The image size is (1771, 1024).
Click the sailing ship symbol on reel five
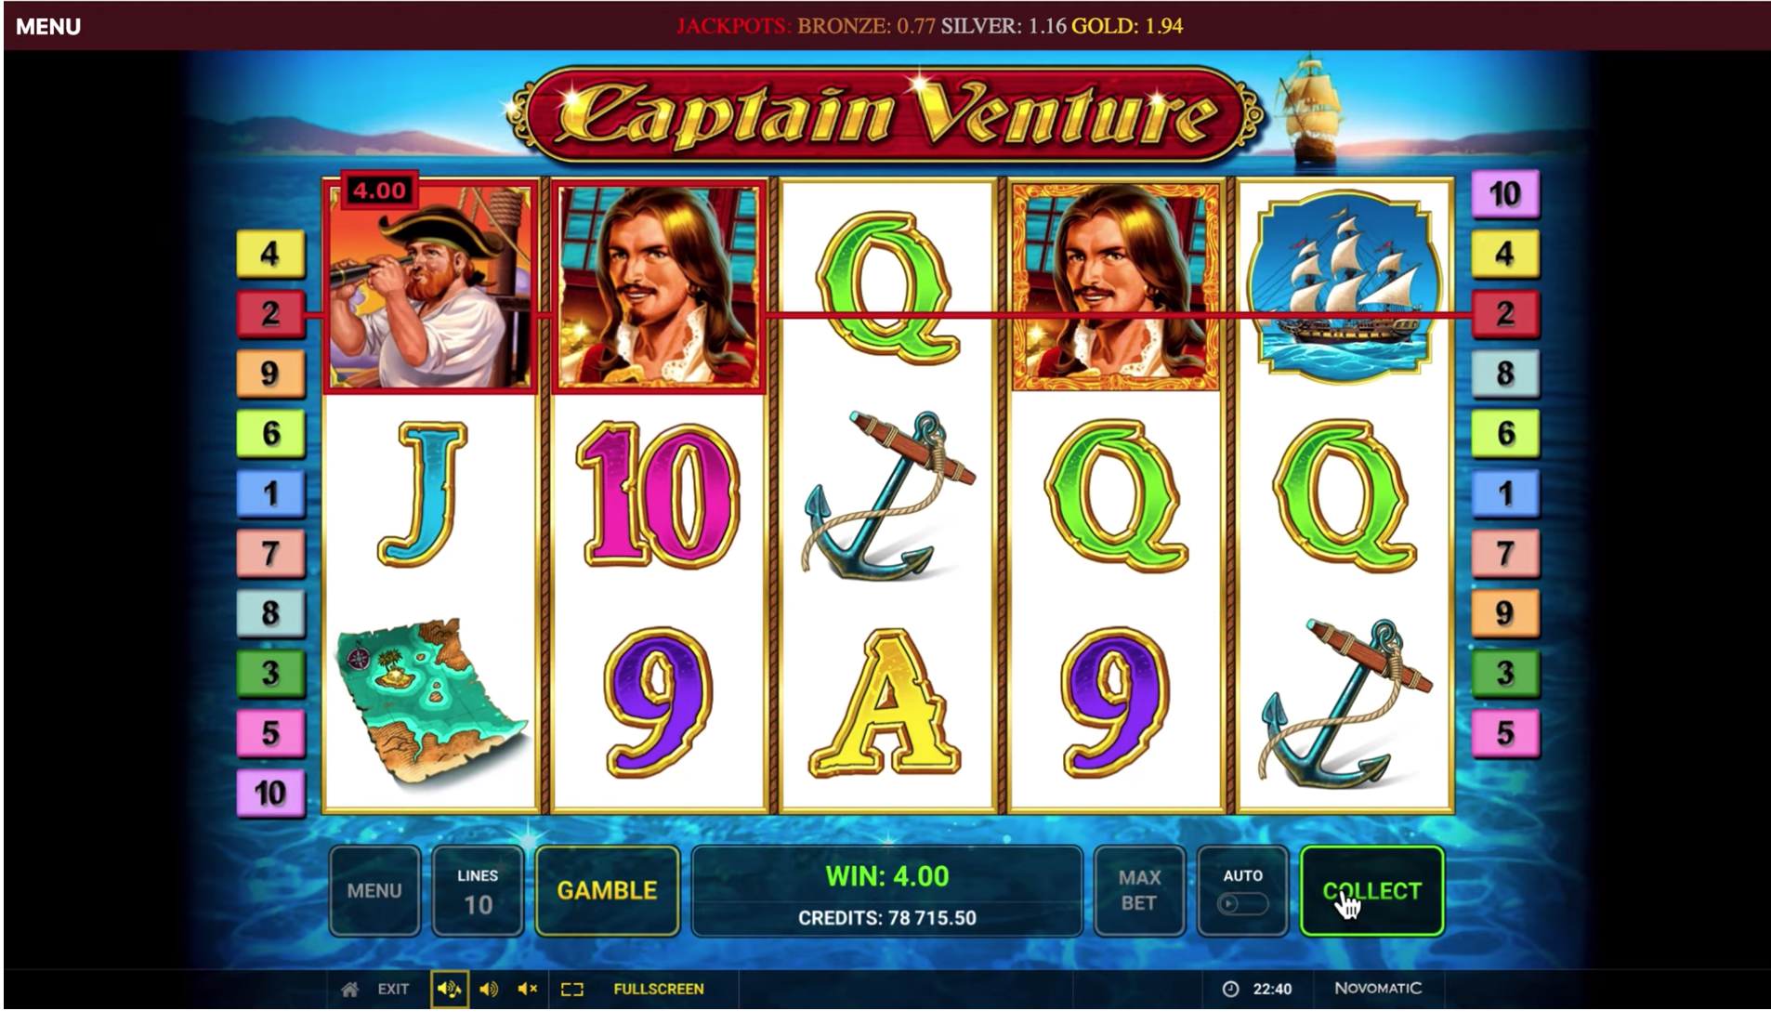pyautogui.click(x=1345, y=286)
